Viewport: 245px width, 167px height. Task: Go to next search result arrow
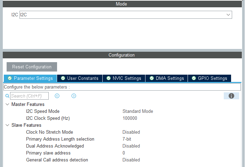point(74,96)
